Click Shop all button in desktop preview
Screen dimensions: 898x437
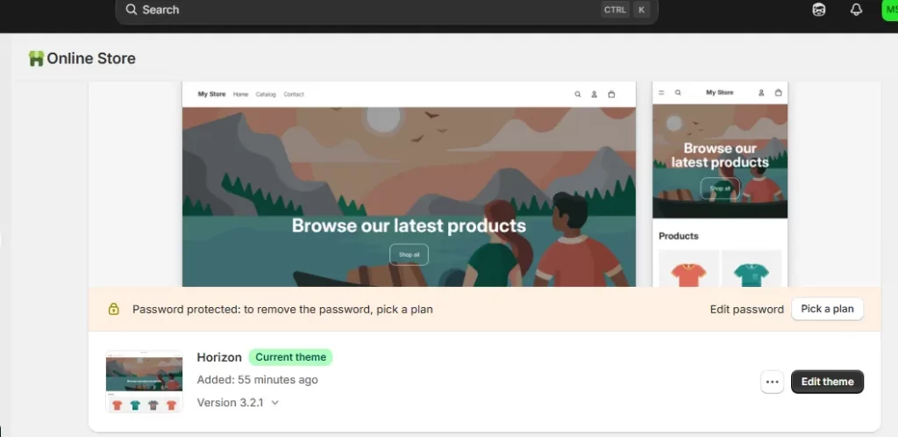(409, 254)
